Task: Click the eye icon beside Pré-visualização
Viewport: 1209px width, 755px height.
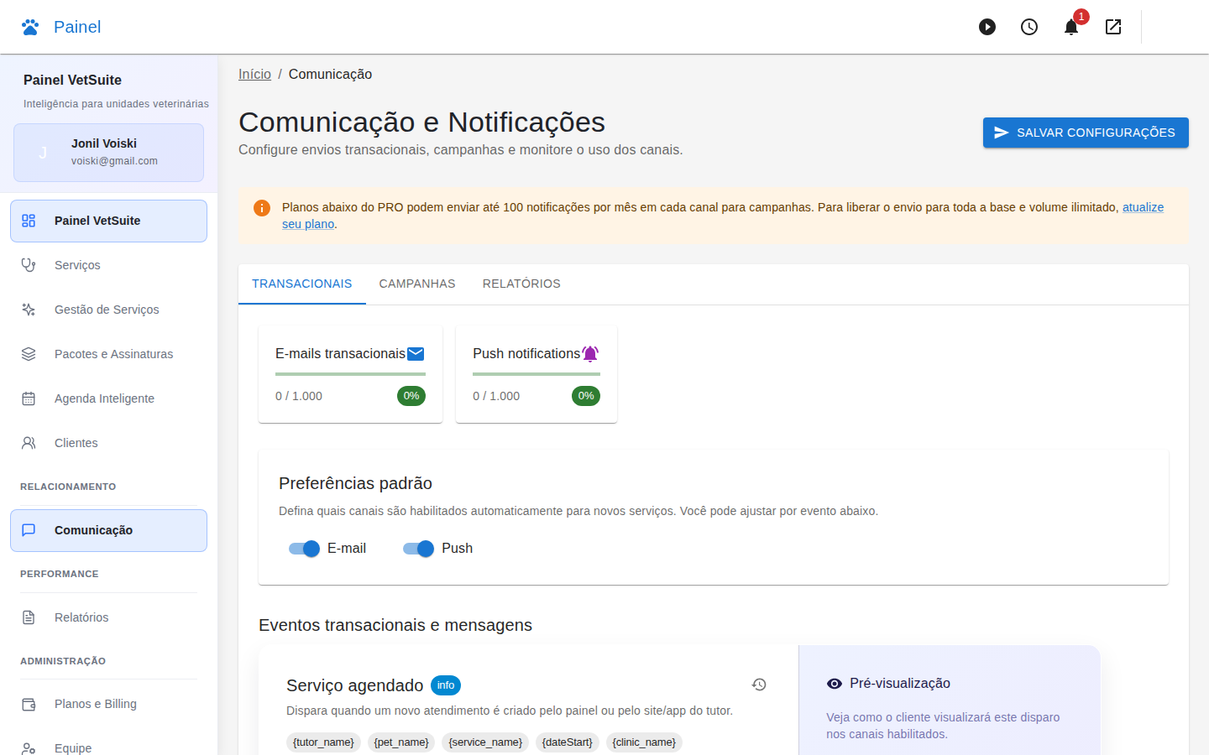Action: point(835,684)
